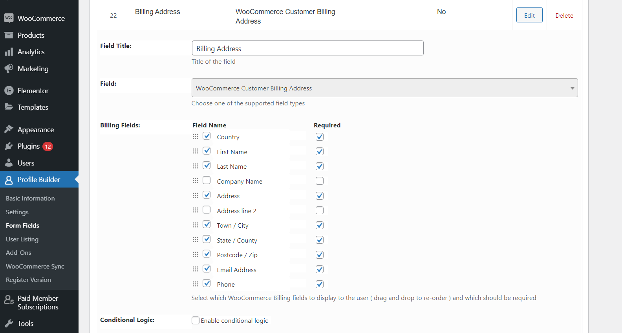Click the Marketing megaphone icon
Screen dimensions: 622x333
[x=9, y=68]
